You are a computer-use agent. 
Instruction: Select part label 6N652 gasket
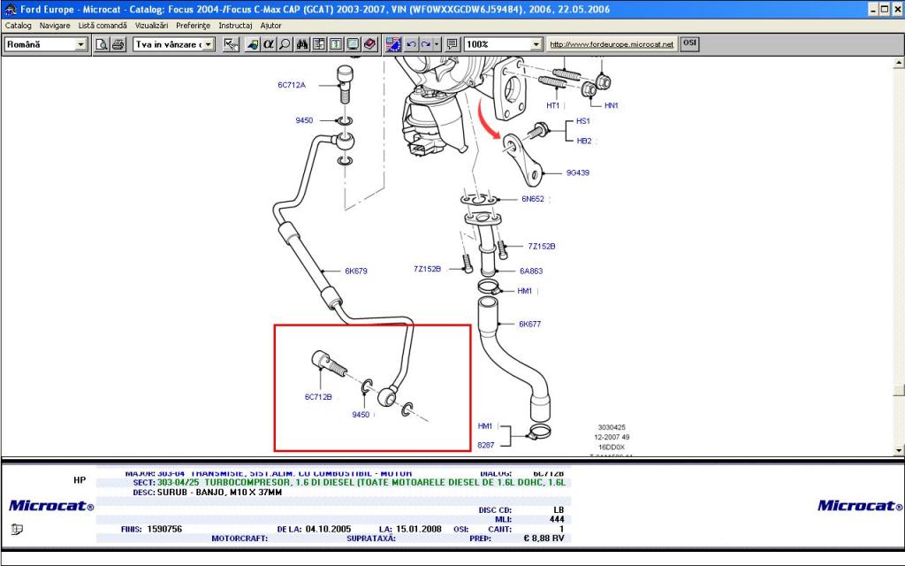tap(533, 199)
